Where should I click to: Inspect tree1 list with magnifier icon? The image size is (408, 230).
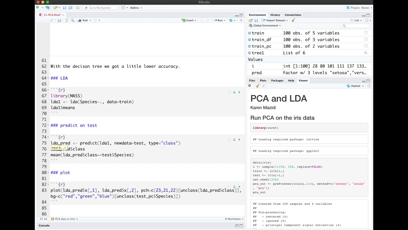[x=366, y=53]
